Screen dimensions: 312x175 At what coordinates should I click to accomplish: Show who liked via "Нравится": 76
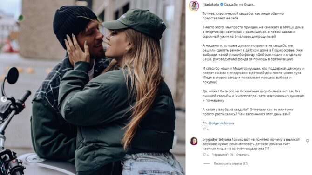pos(223,155)
